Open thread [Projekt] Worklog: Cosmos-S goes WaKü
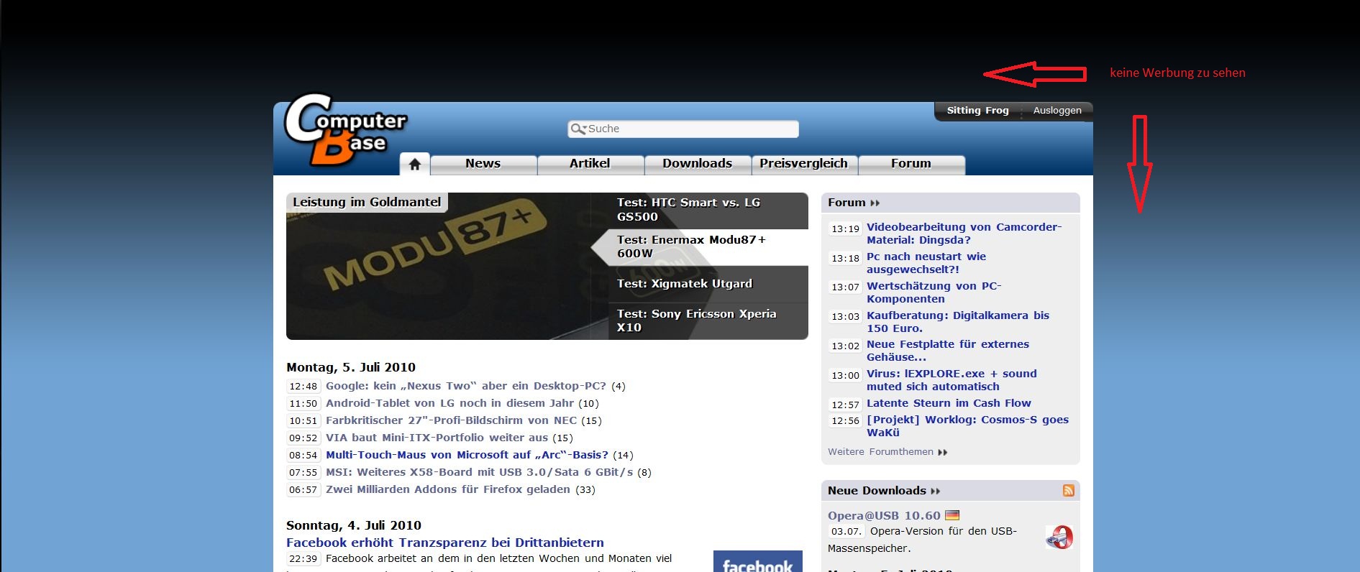 tap(967, 426)
